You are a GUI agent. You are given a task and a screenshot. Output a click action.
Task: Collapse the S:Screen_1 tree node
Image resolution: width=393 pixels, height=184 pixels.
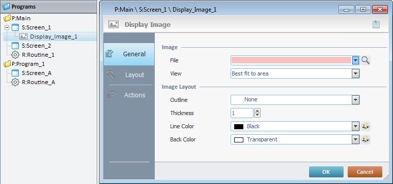coord(7,27)
